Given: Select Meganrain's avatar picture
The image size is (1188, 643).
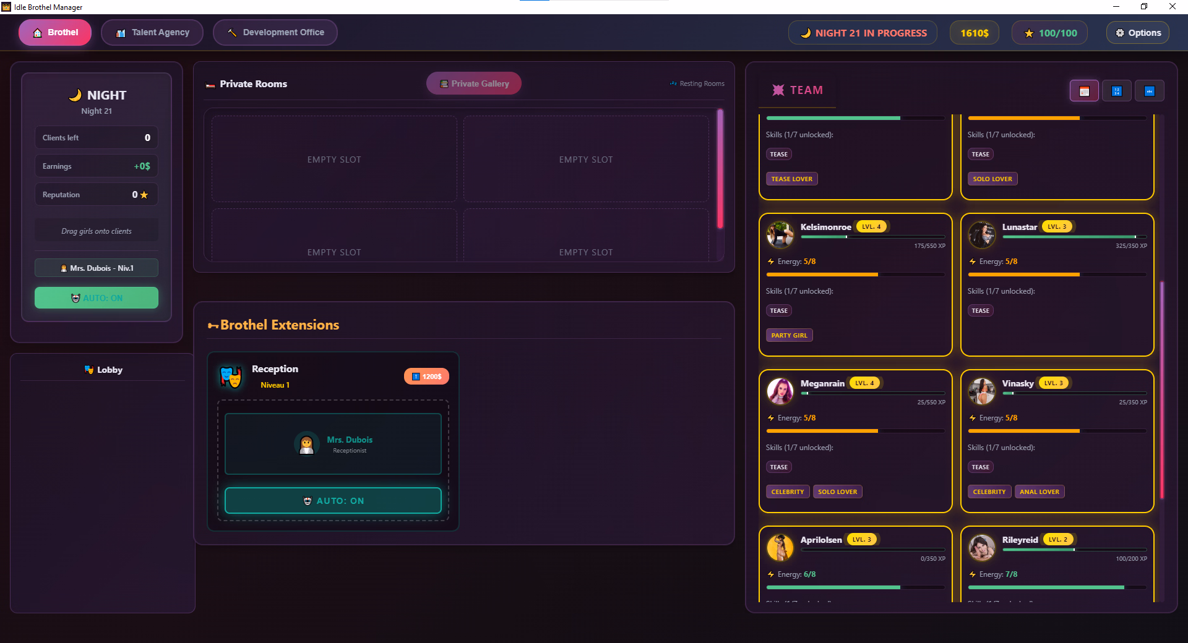Looking at the screenshot, I should (780, 391).
